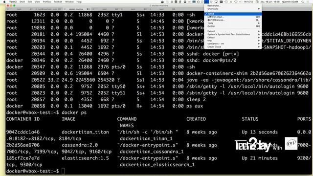Screen dimensions: 313x176
Task: Click PID 20522 of java process
Action: click(38, 80)
